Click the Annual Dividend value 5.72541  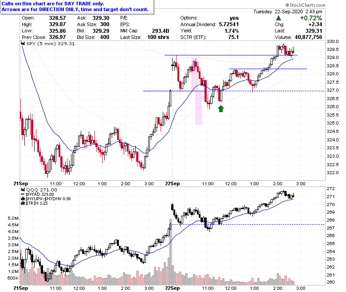[229, 24]
